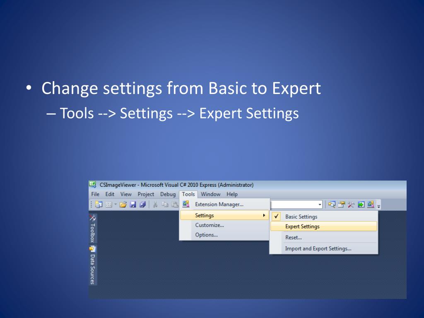The width and height of the screenshot is (424, 318).
Task: Click the Save disk icon
Action: click(133, 204)
